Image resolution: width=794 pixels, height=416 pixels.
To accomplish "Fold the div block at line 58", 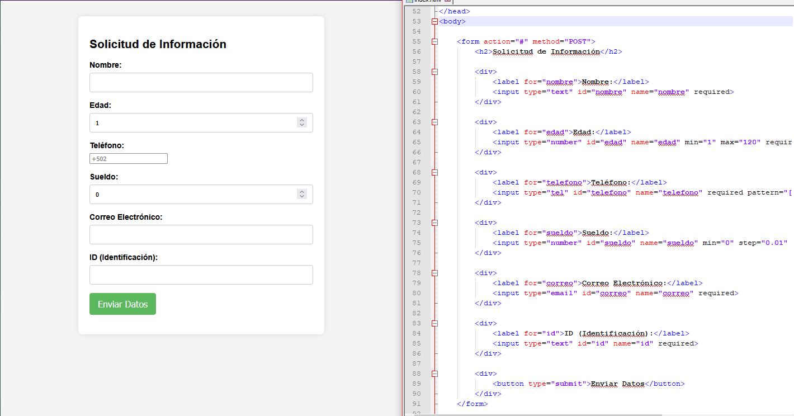I will point(434,72).
